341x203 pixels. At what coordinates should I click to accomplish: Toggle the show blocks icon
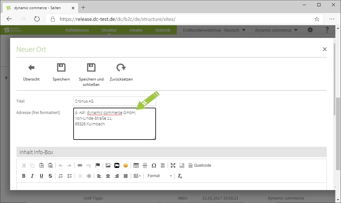click(x=182, y=165)
